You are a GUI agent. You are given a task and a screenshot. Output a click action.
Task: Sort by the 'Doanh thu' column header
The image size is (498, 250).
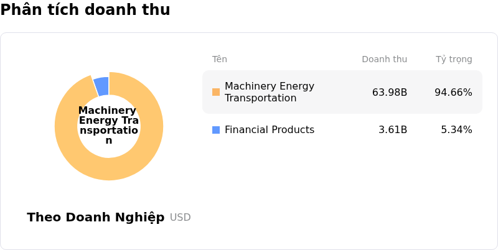coord(384,60)
